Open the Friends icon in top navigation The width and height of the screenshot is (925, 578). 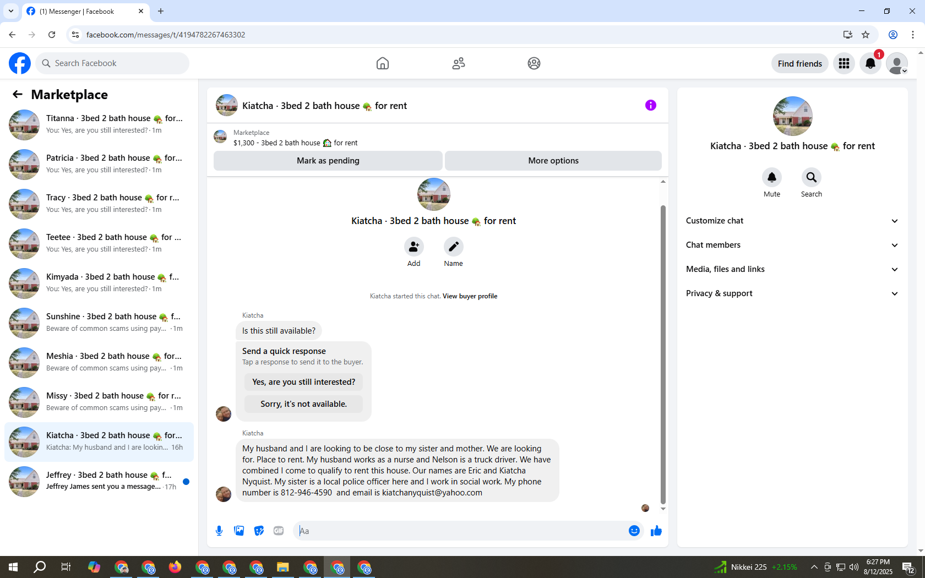tap(459, 63)
